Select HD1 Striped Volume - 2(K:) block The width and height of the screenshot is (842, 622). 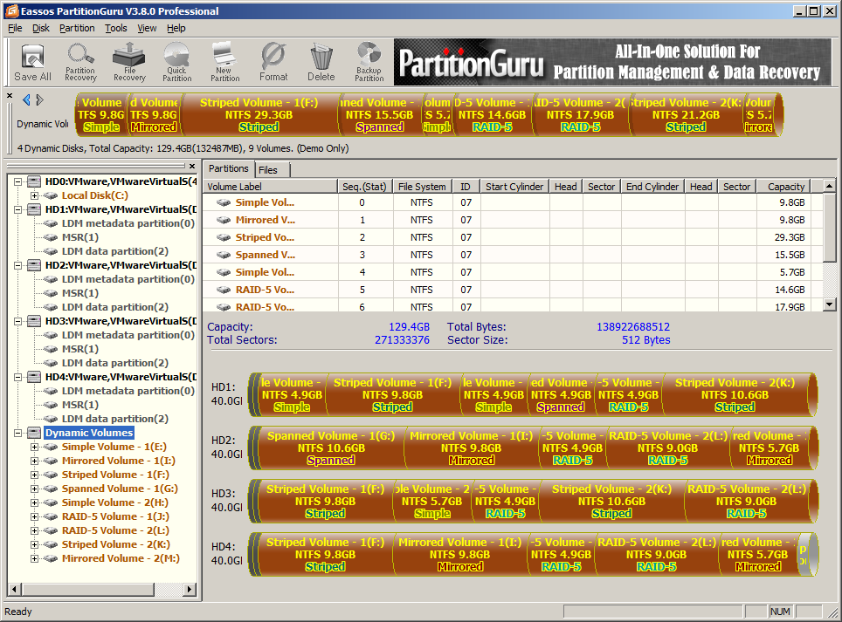tap(735, 394)
